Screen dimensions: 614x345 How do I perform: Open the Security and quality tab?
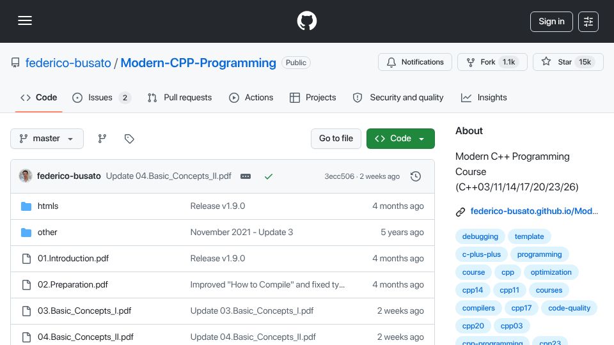point(398,97)
